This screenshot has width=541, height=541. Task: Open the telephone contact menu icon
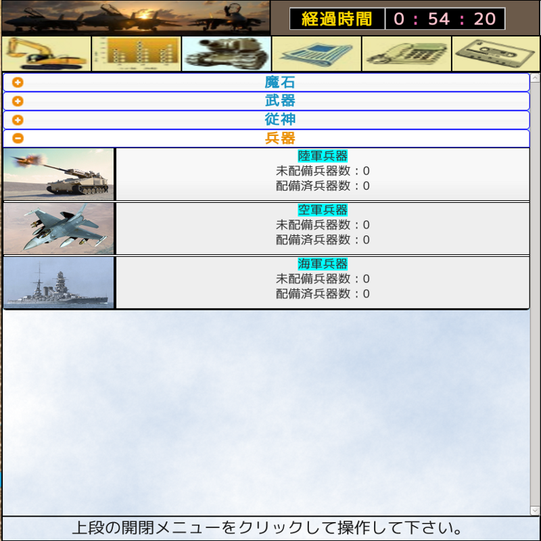[406, 54]
